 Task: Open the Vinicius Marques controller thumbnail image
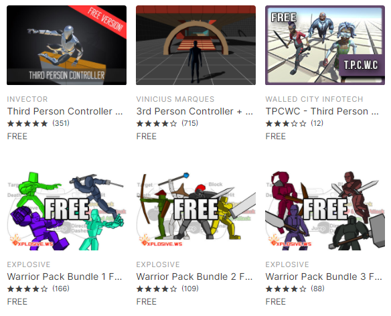click(195, 45)
